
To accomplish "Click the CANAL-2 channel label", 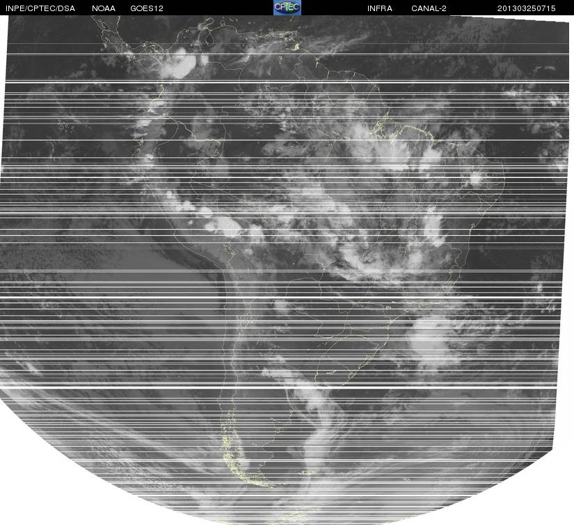I will (x=429, y=8).
